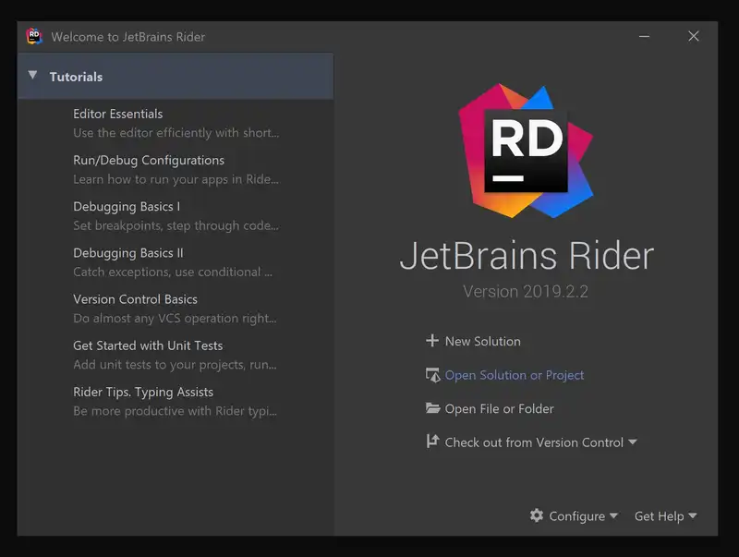Screen dimensions: 739x557
Task: Click the New Solution link
Action: 482,341
